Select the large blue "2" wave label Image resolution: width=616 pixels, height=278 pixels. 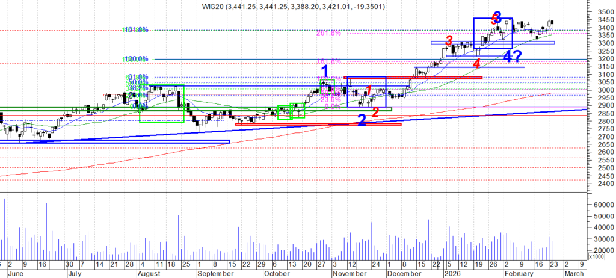(362, 120)
